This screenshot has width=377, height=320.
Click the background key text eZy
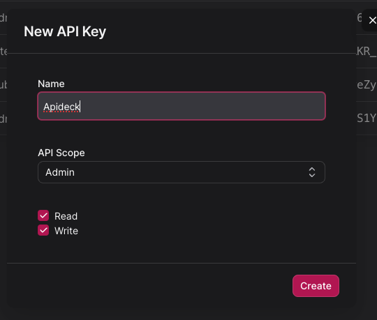(367, 85)
